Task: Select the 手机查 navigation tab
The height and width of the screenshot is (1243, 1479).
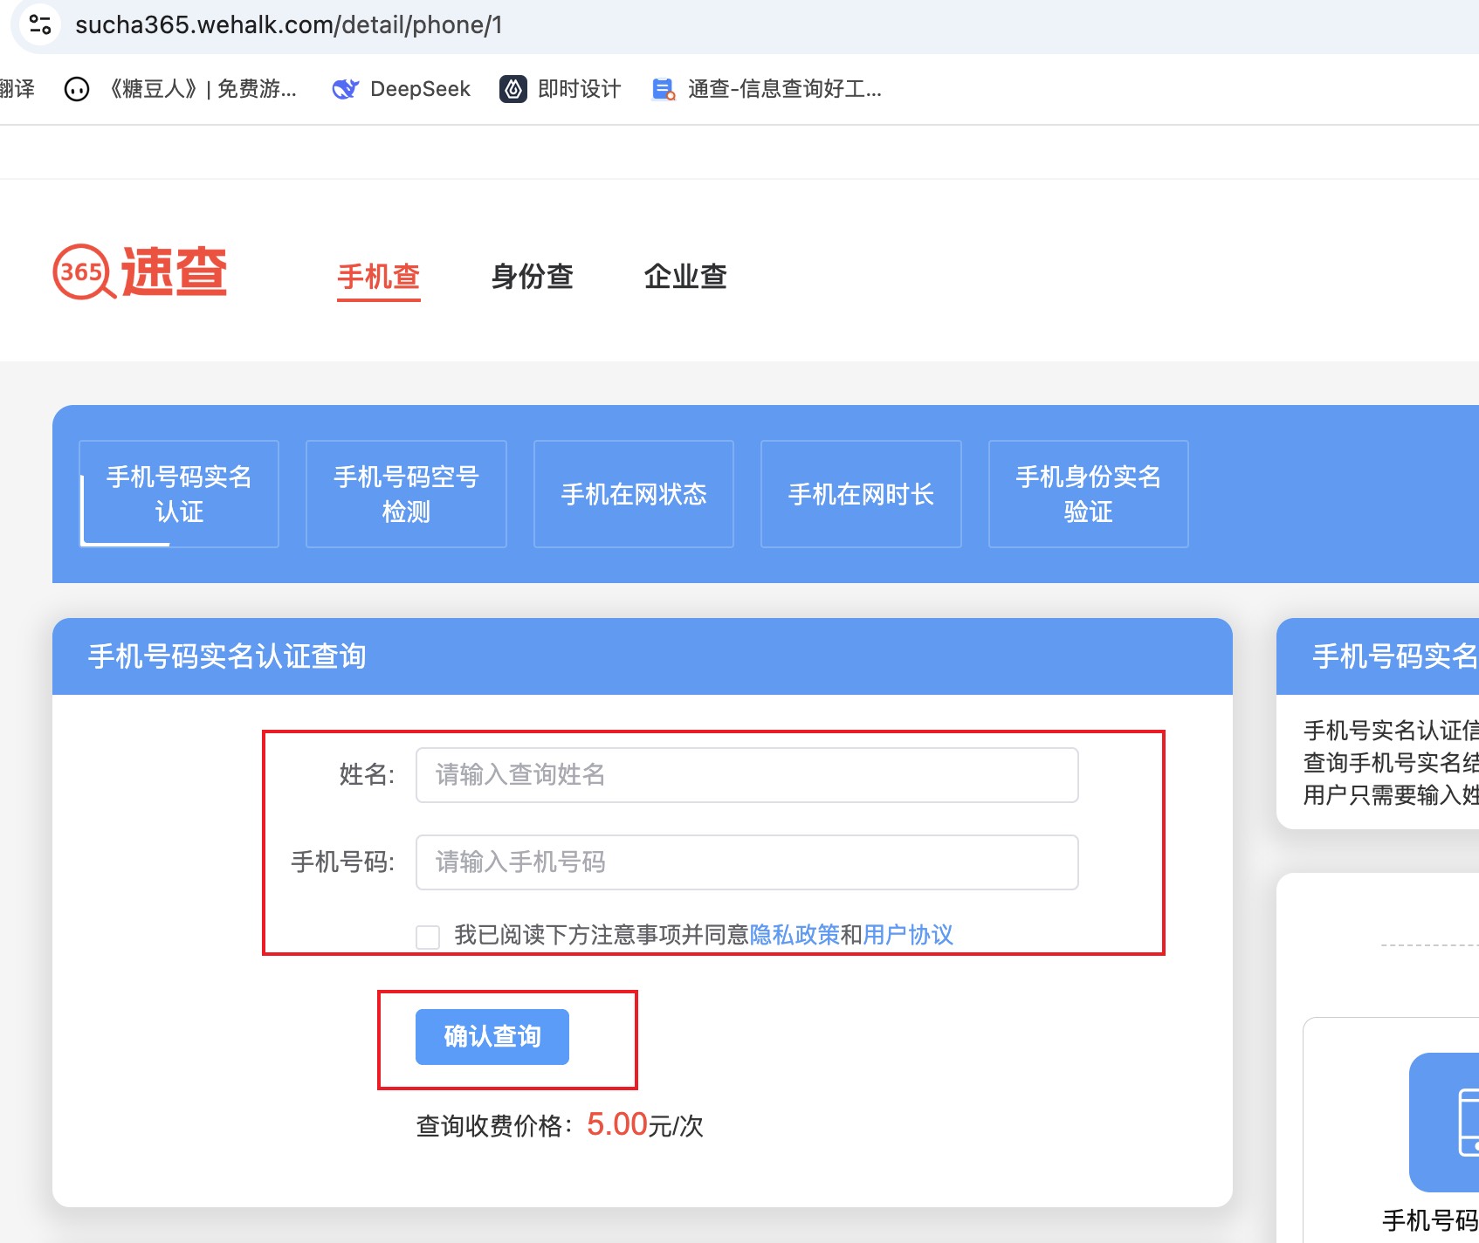Action: (379, 277)
